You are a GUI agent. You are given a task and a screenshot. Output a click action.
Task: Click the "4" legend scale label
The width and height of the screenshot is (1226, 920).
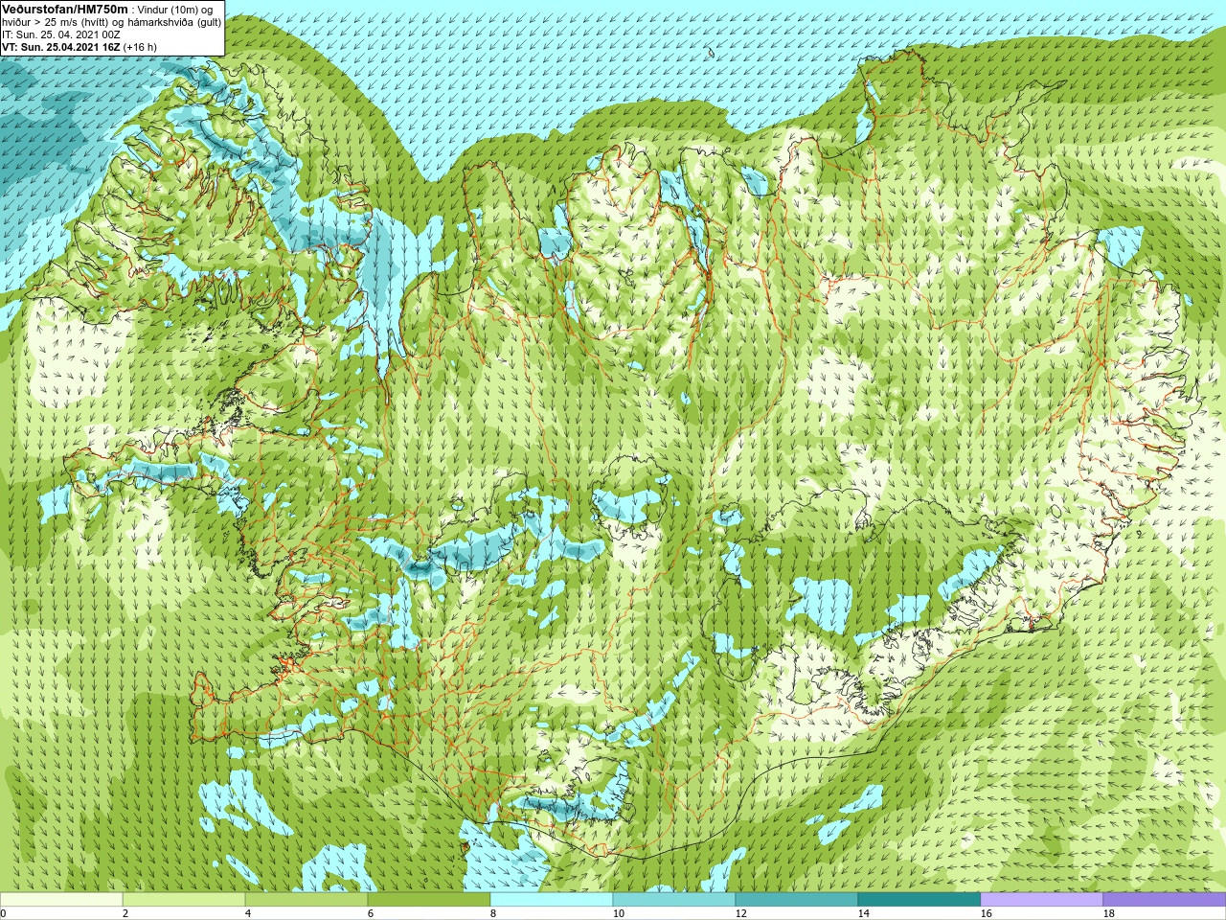click(x=248, y=913)
